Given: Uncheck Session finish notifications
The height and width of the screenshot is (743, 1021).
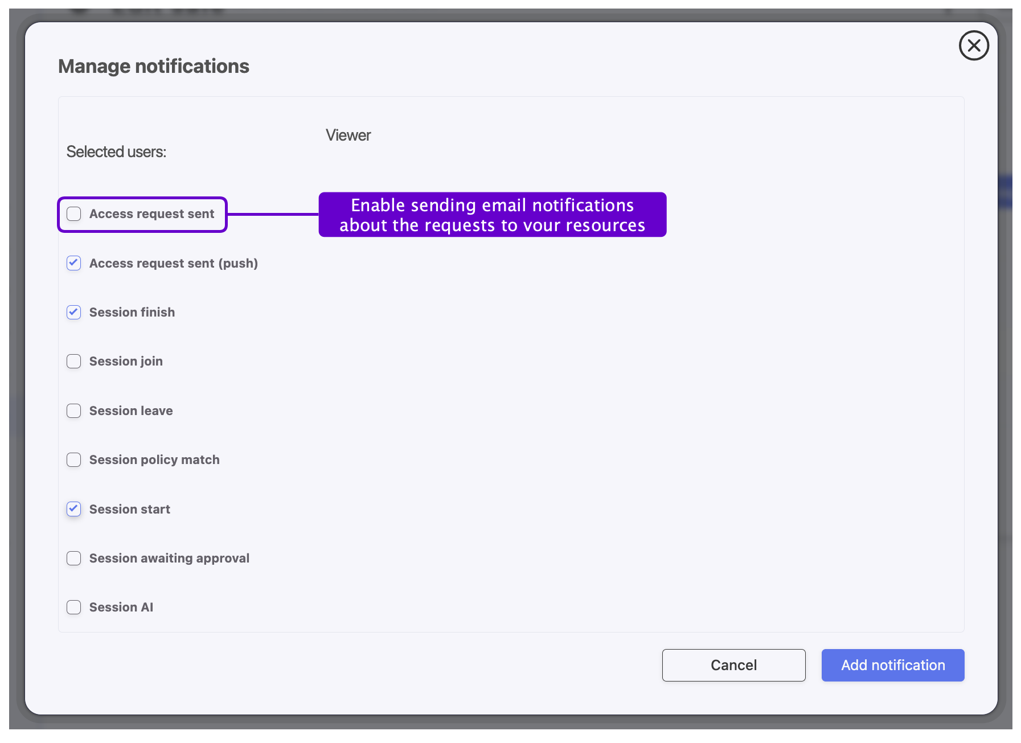Looking at the screenshot, I should [x=73, y=312].
